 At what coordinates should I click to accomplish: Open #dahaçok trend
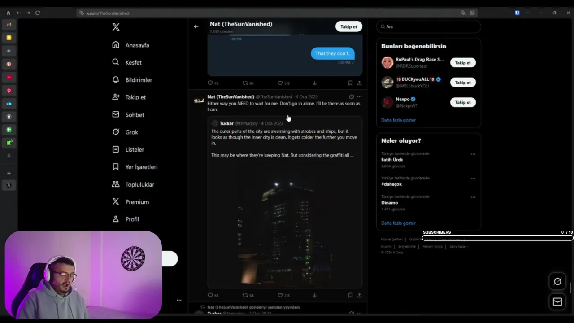click(391, 184)
